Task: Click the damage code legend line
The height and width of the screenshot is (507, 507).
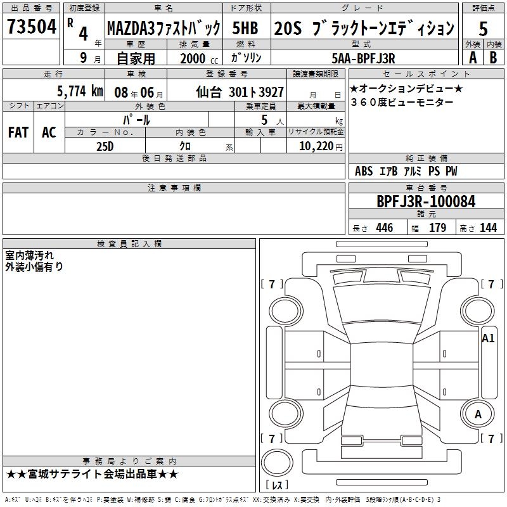Action: click(x=222, y=500)
